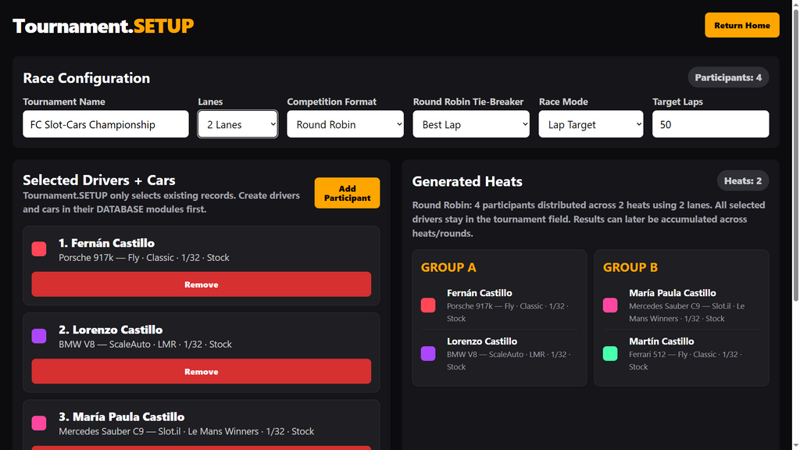Remove Fernán Castillo from participants
This screenshot has width=800, height=450.
201,284
